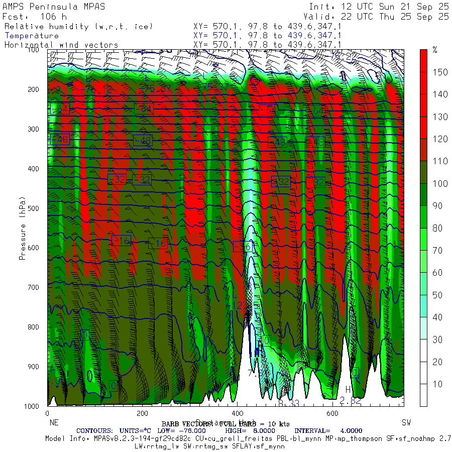Click the 200 pressure axis tick label
The height and width of the screenshot is (452, 452).
(33, 89)
